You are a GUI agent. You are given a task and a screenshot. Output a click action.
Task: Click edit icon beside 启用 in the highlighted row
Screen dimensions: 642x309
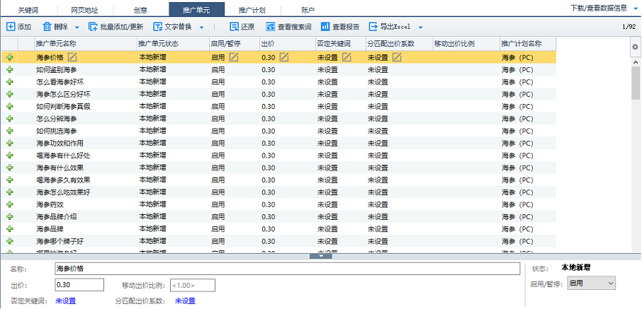tap(234, 57)
